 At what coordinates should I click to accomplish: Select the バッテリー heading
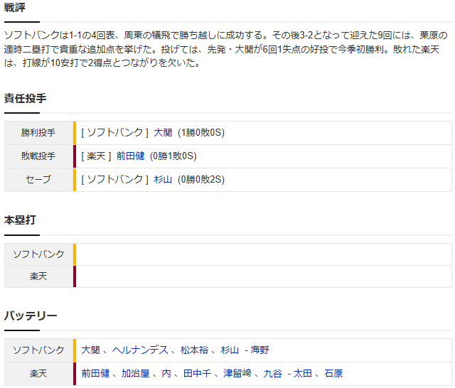[31, 316]
